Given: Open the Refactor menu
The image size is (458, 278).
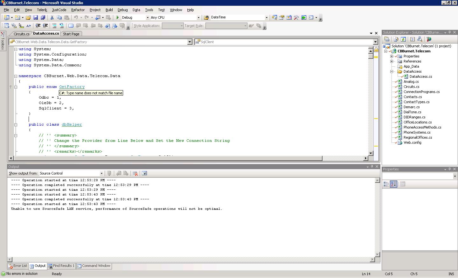Looking at the screenshot, I should click(78, 10).
